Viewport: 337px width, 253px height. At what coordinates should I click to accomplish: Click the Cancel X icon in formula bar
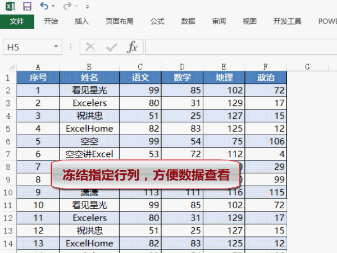[x=90, y=48]
